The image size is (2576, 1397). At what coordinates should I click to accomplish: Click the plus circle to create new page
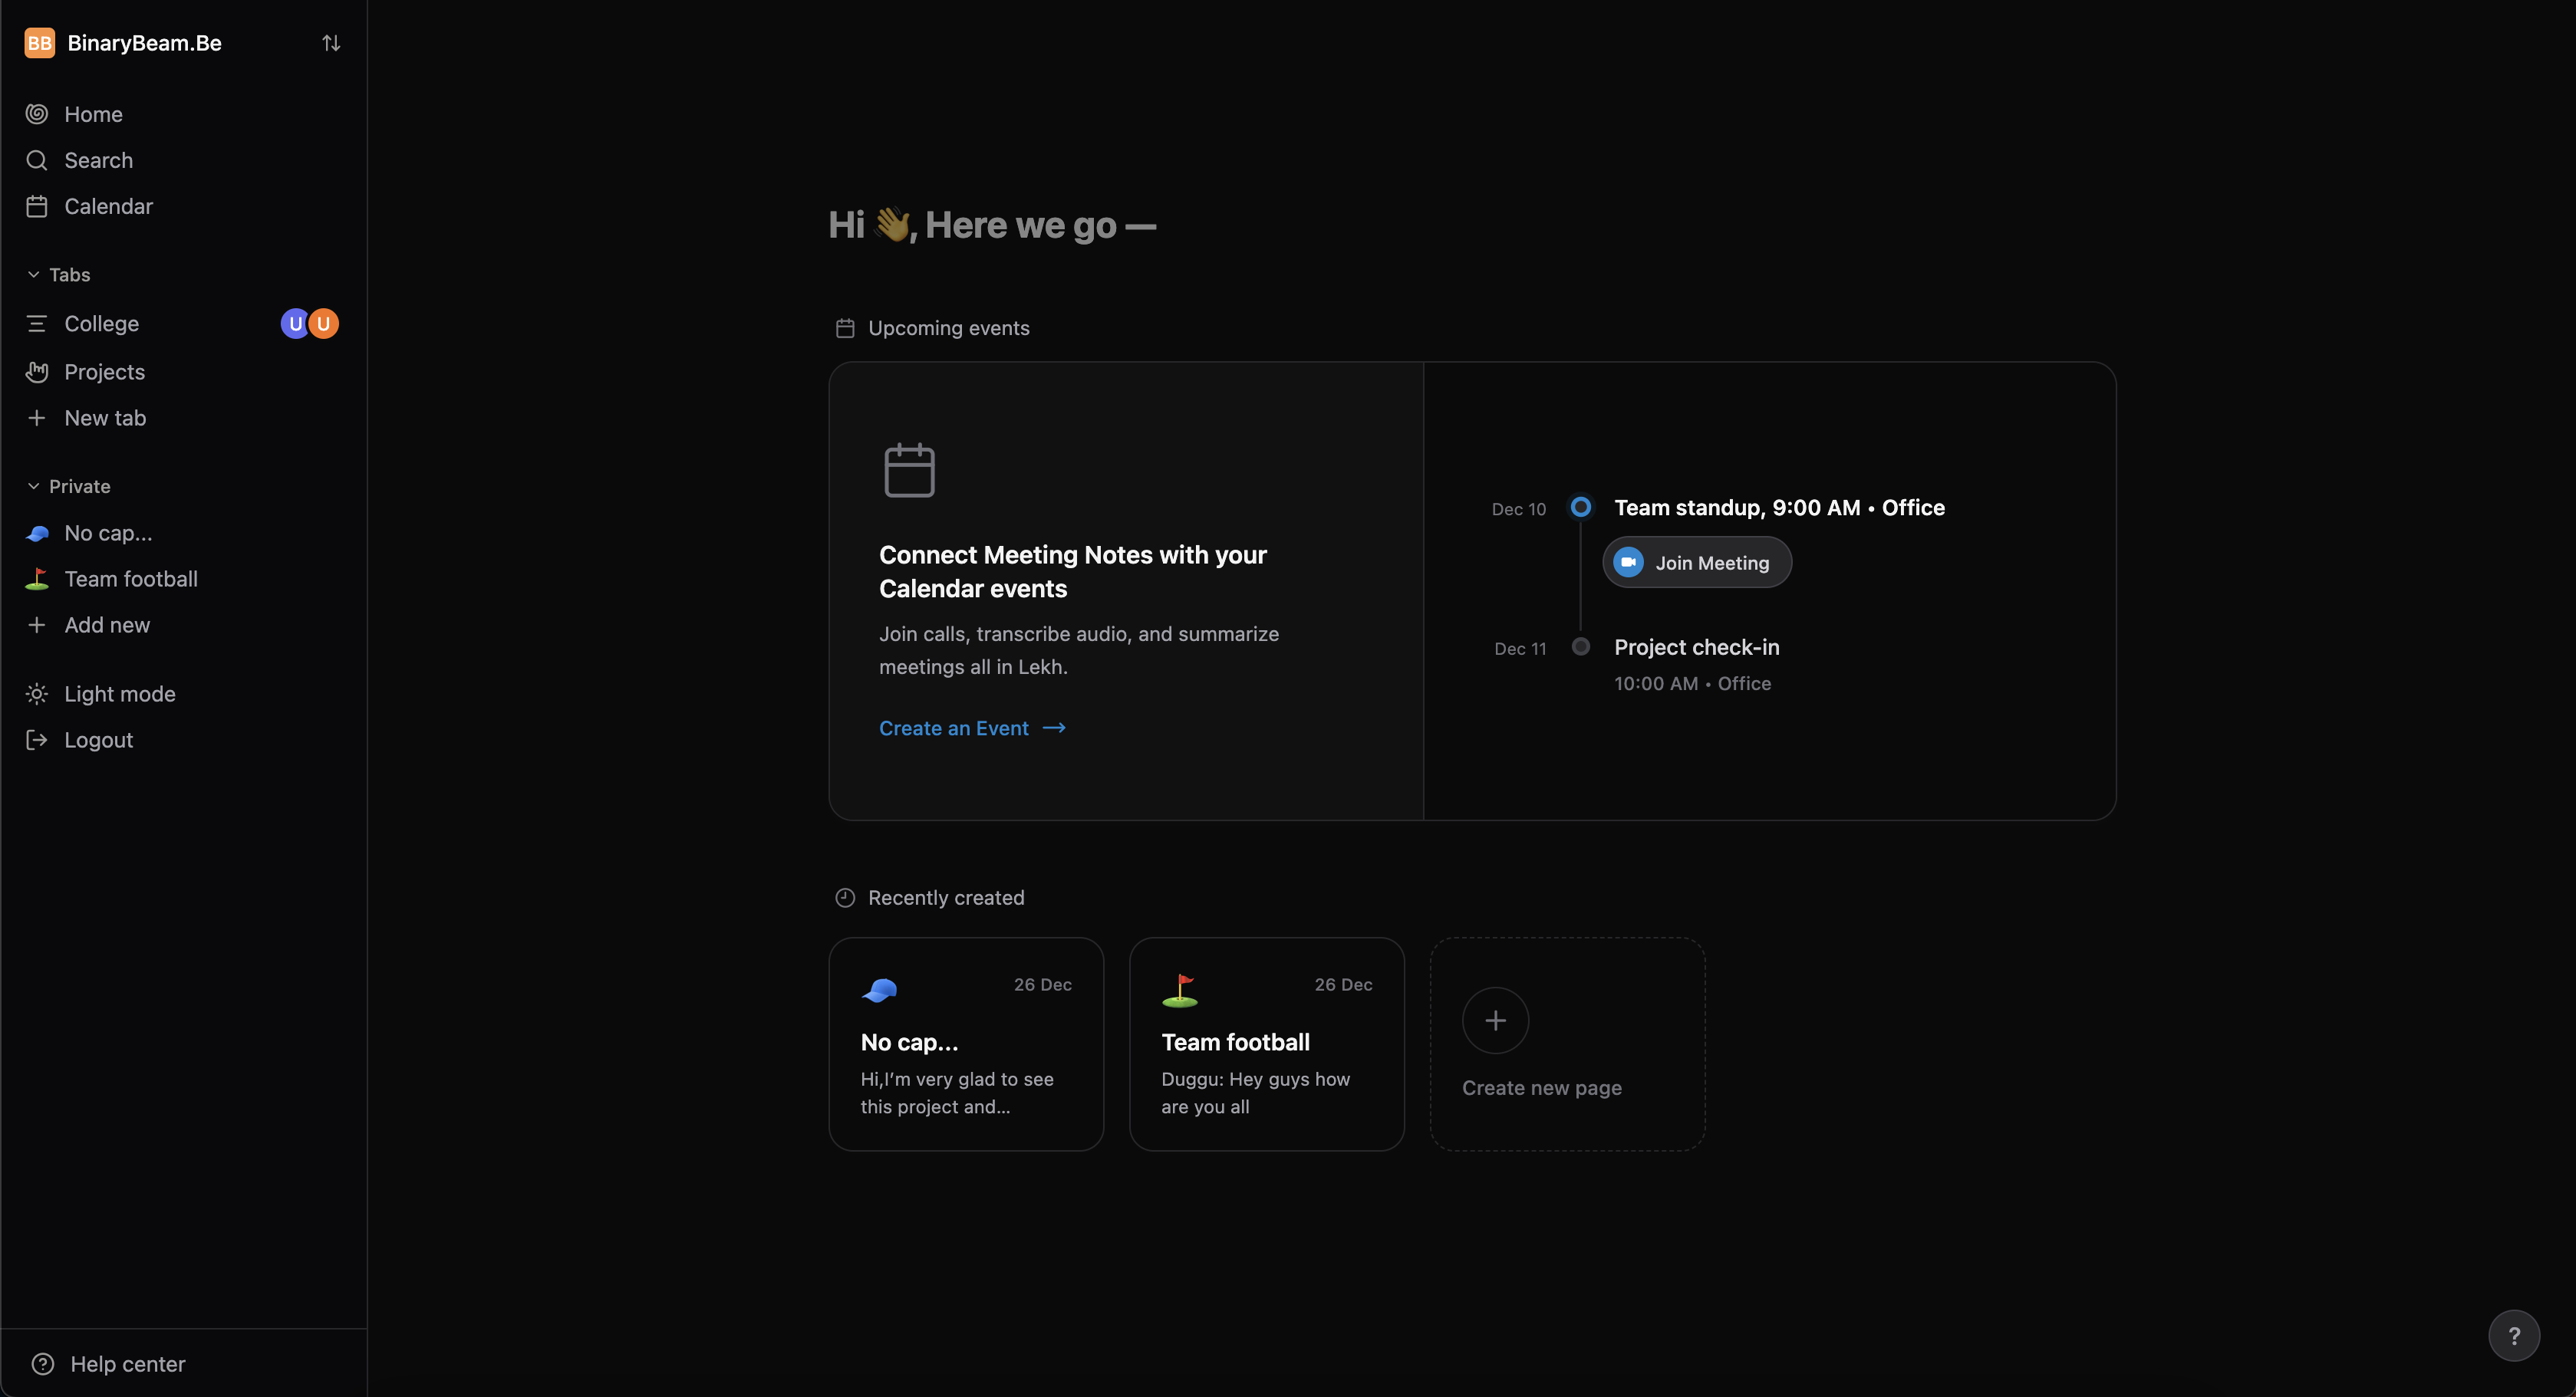(1495, 1021)
